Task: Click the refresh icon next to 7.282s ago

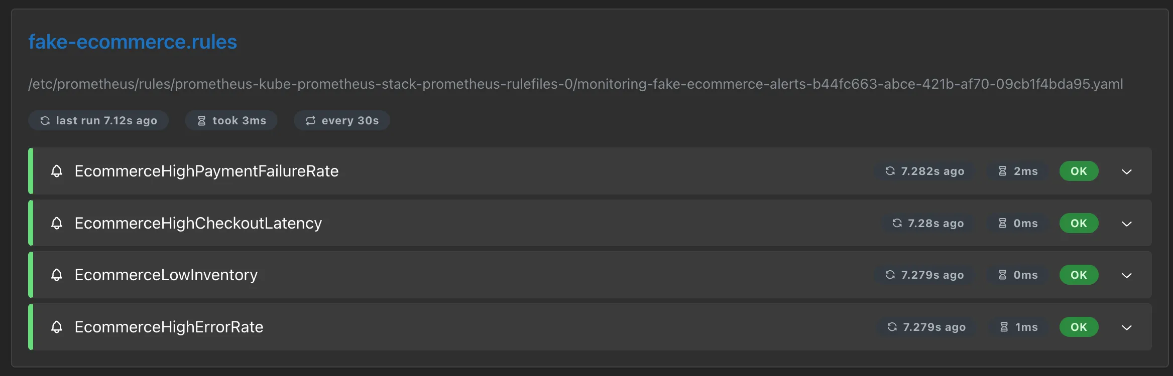Action: pos(889,171)
